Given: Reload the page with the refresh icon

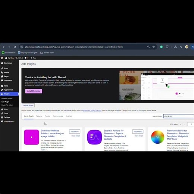Looking at the screenshot, I should [x=15, y=47].
